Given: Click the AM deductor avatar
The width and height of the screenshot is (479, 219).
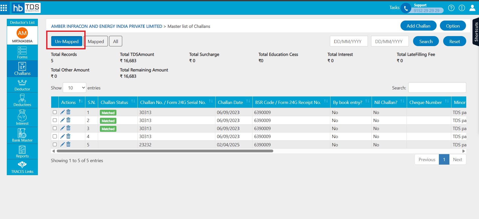Looking at the screenshot, I should pyautogui.click(x=22, y=33).
